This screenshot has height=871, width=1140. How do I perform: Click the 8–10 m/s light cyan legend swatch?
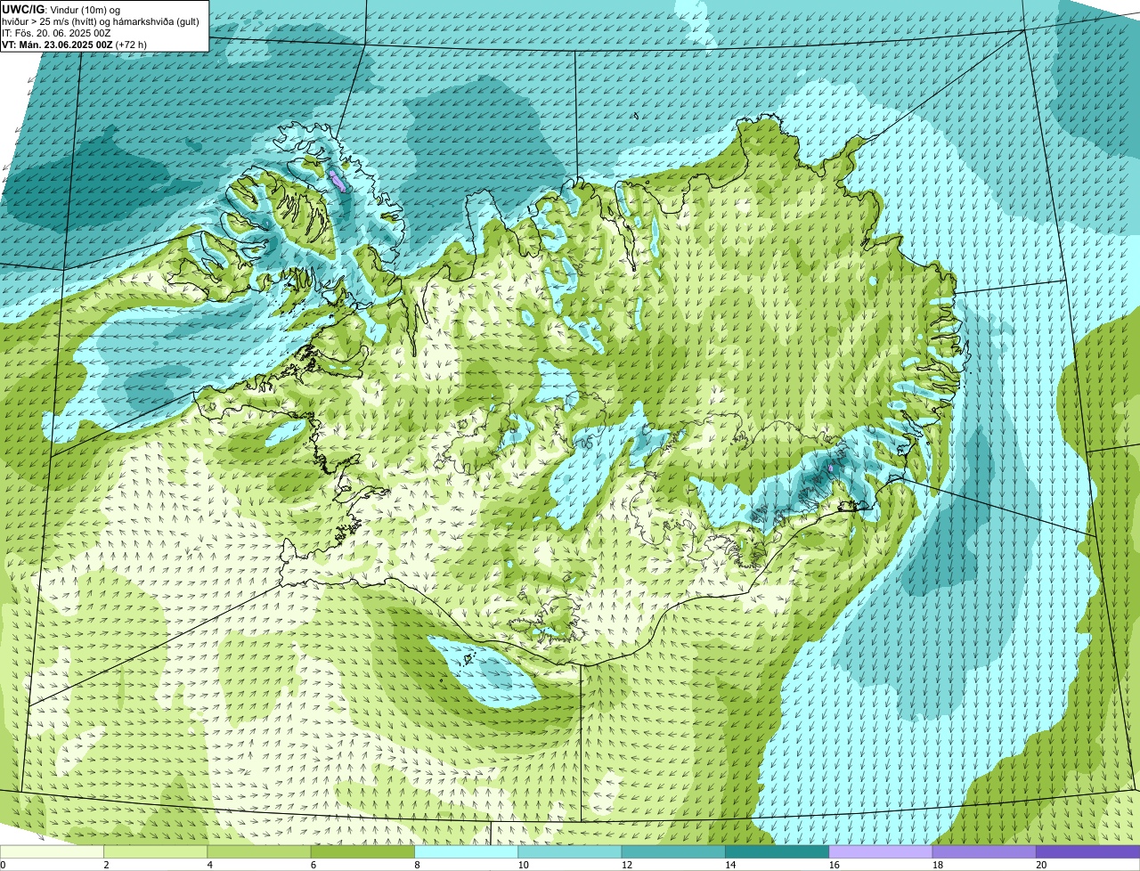tap(466, 851)
